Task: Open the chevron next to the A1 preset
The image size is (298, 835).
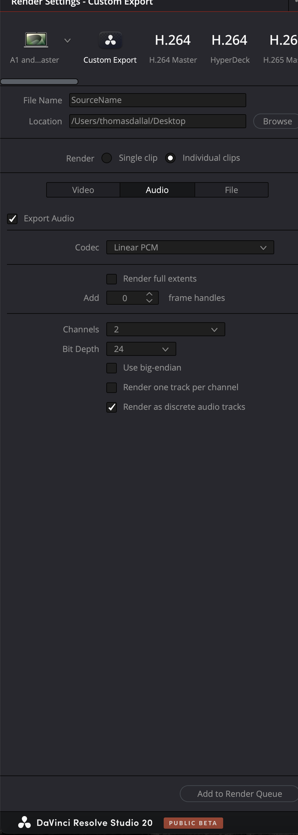Action: coord(68,41)
